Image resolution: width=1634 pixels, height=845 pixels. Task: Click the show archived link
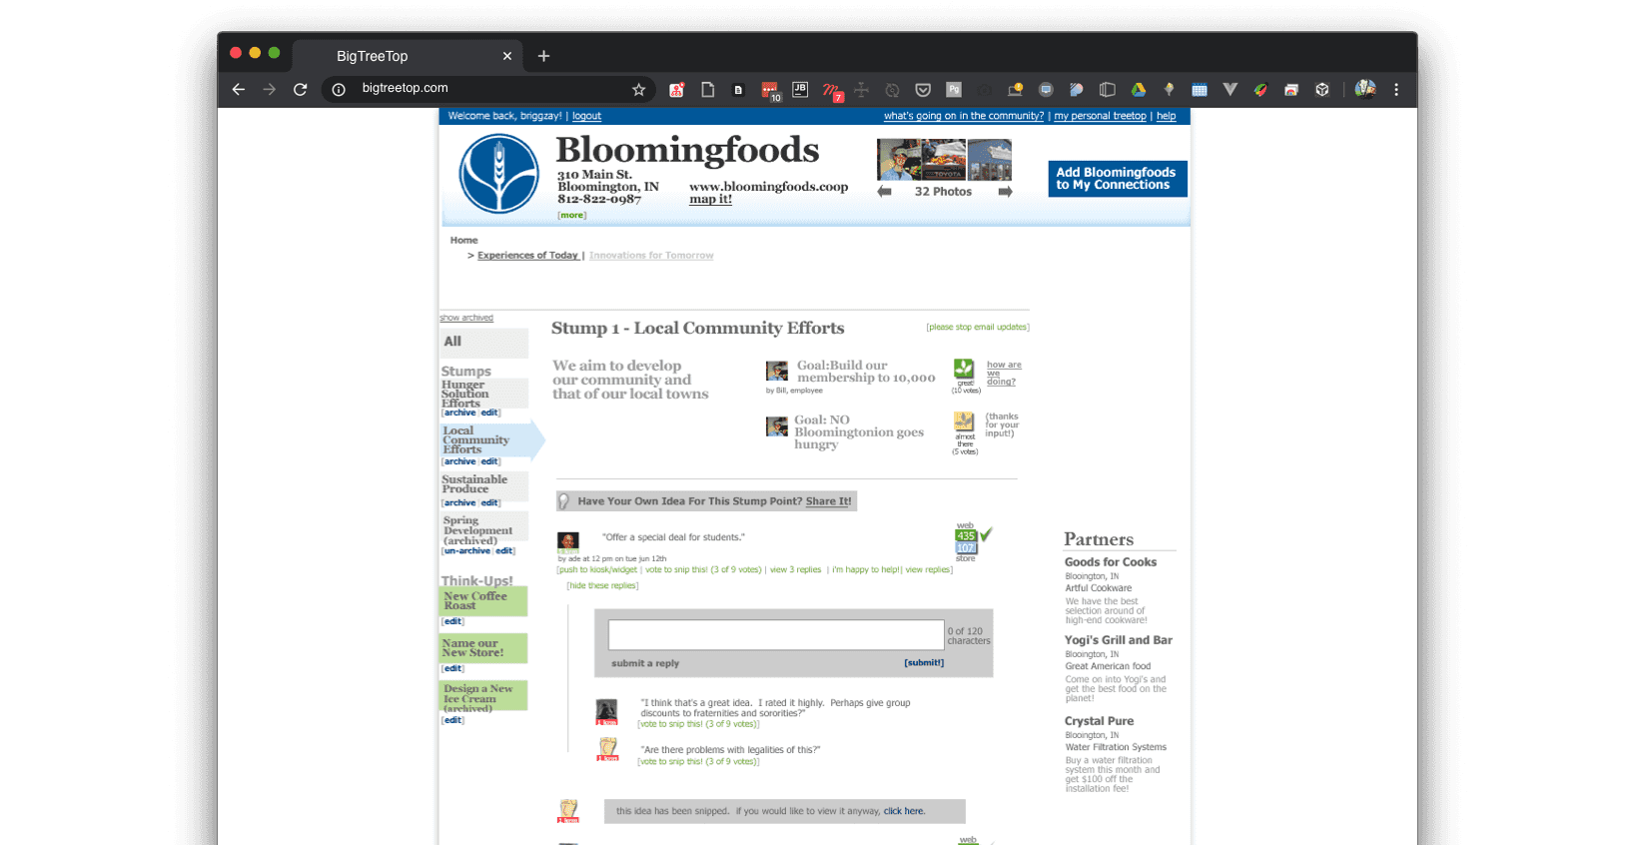pos(466,318)
